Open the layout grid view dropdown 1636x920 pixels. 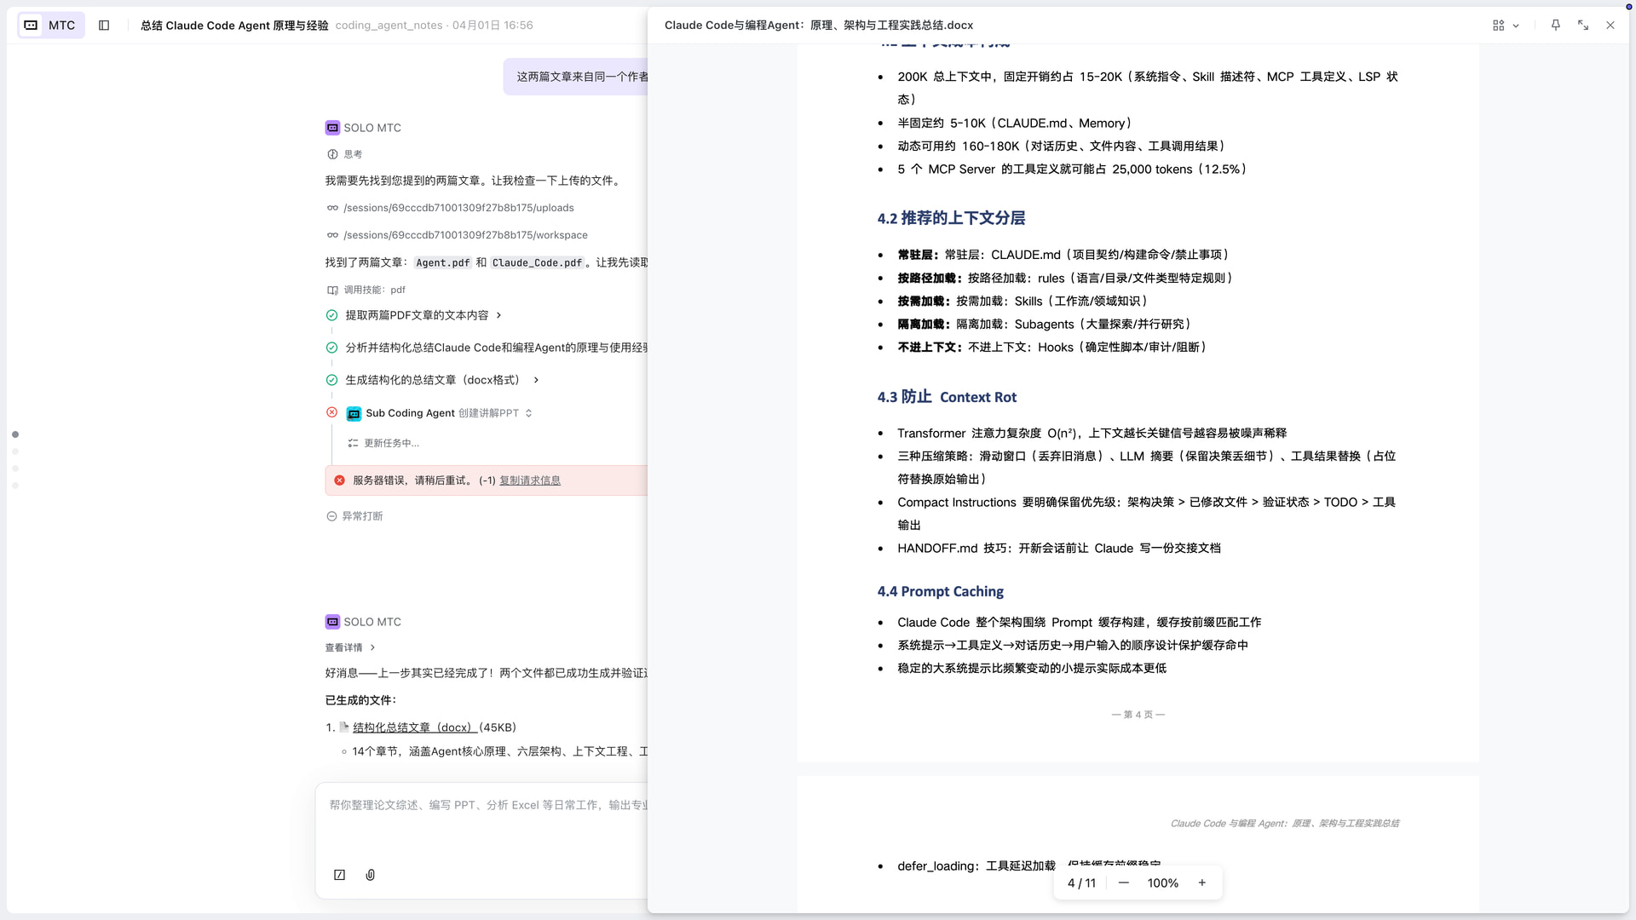[x=1506, y=26]
